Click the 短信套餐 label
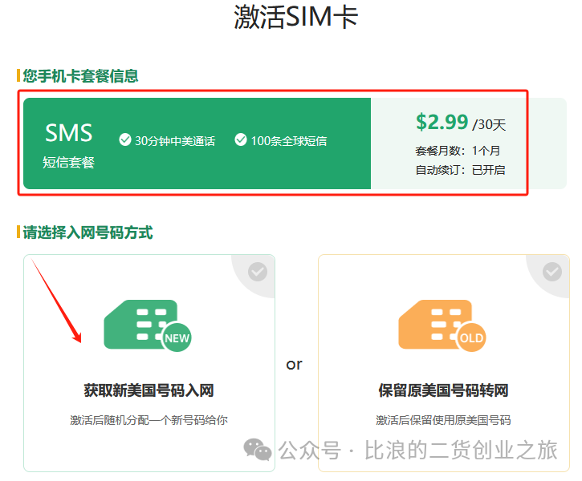Image resolution: width=582 pixels, height=481 pixels. click(x=69, y=163)
